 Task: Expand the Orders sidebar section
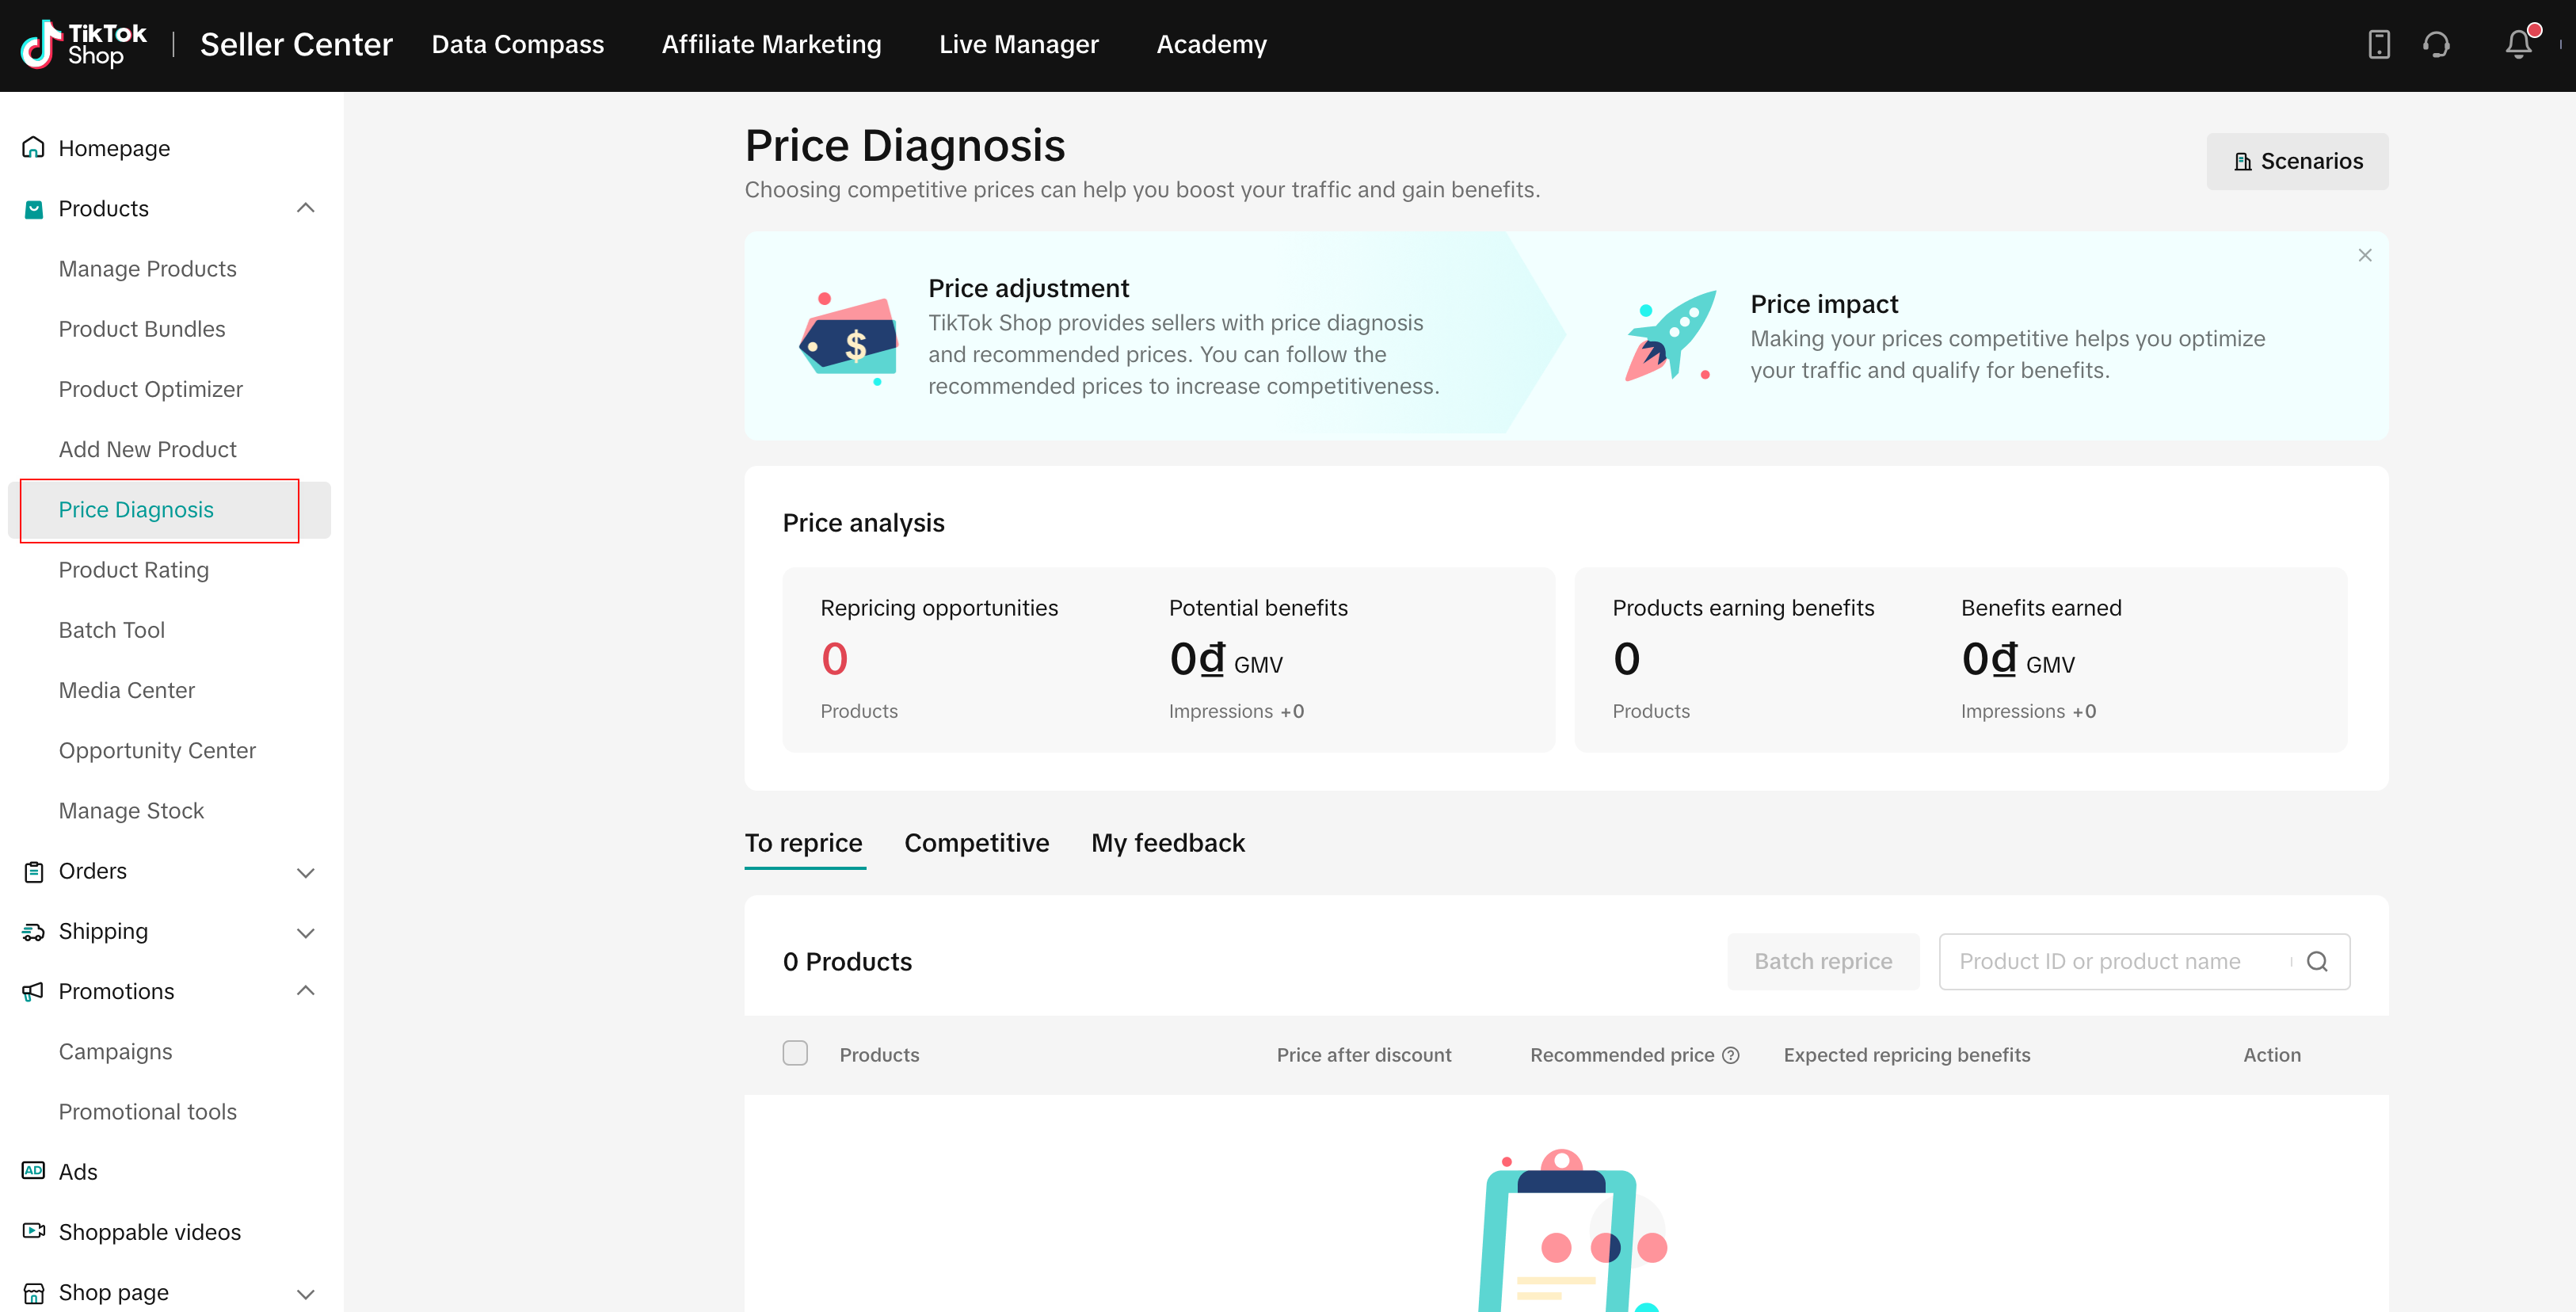305,872
